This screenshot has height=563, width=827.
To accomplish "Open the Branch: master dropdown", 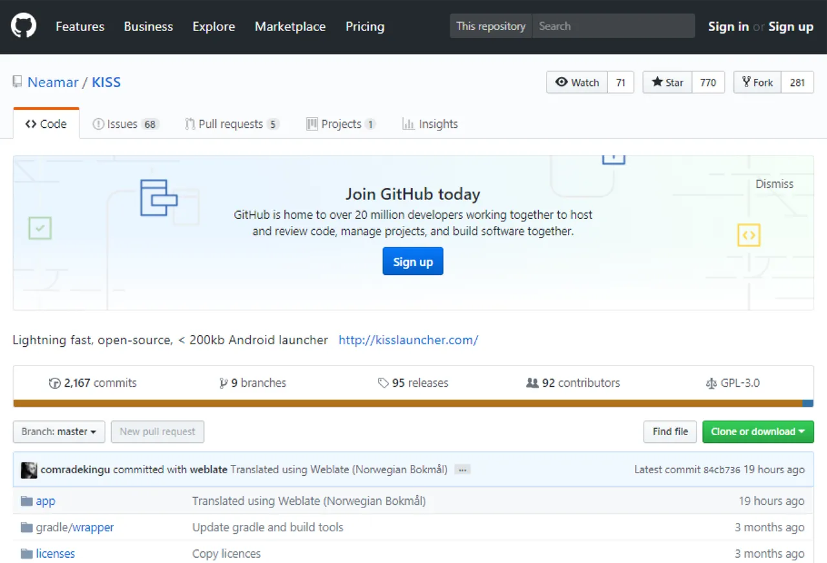I will [59, 432].
